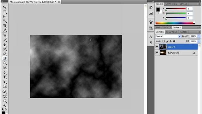
Task: Hide Layer 1 with eye icon
Action: click(x=157, y=47)
